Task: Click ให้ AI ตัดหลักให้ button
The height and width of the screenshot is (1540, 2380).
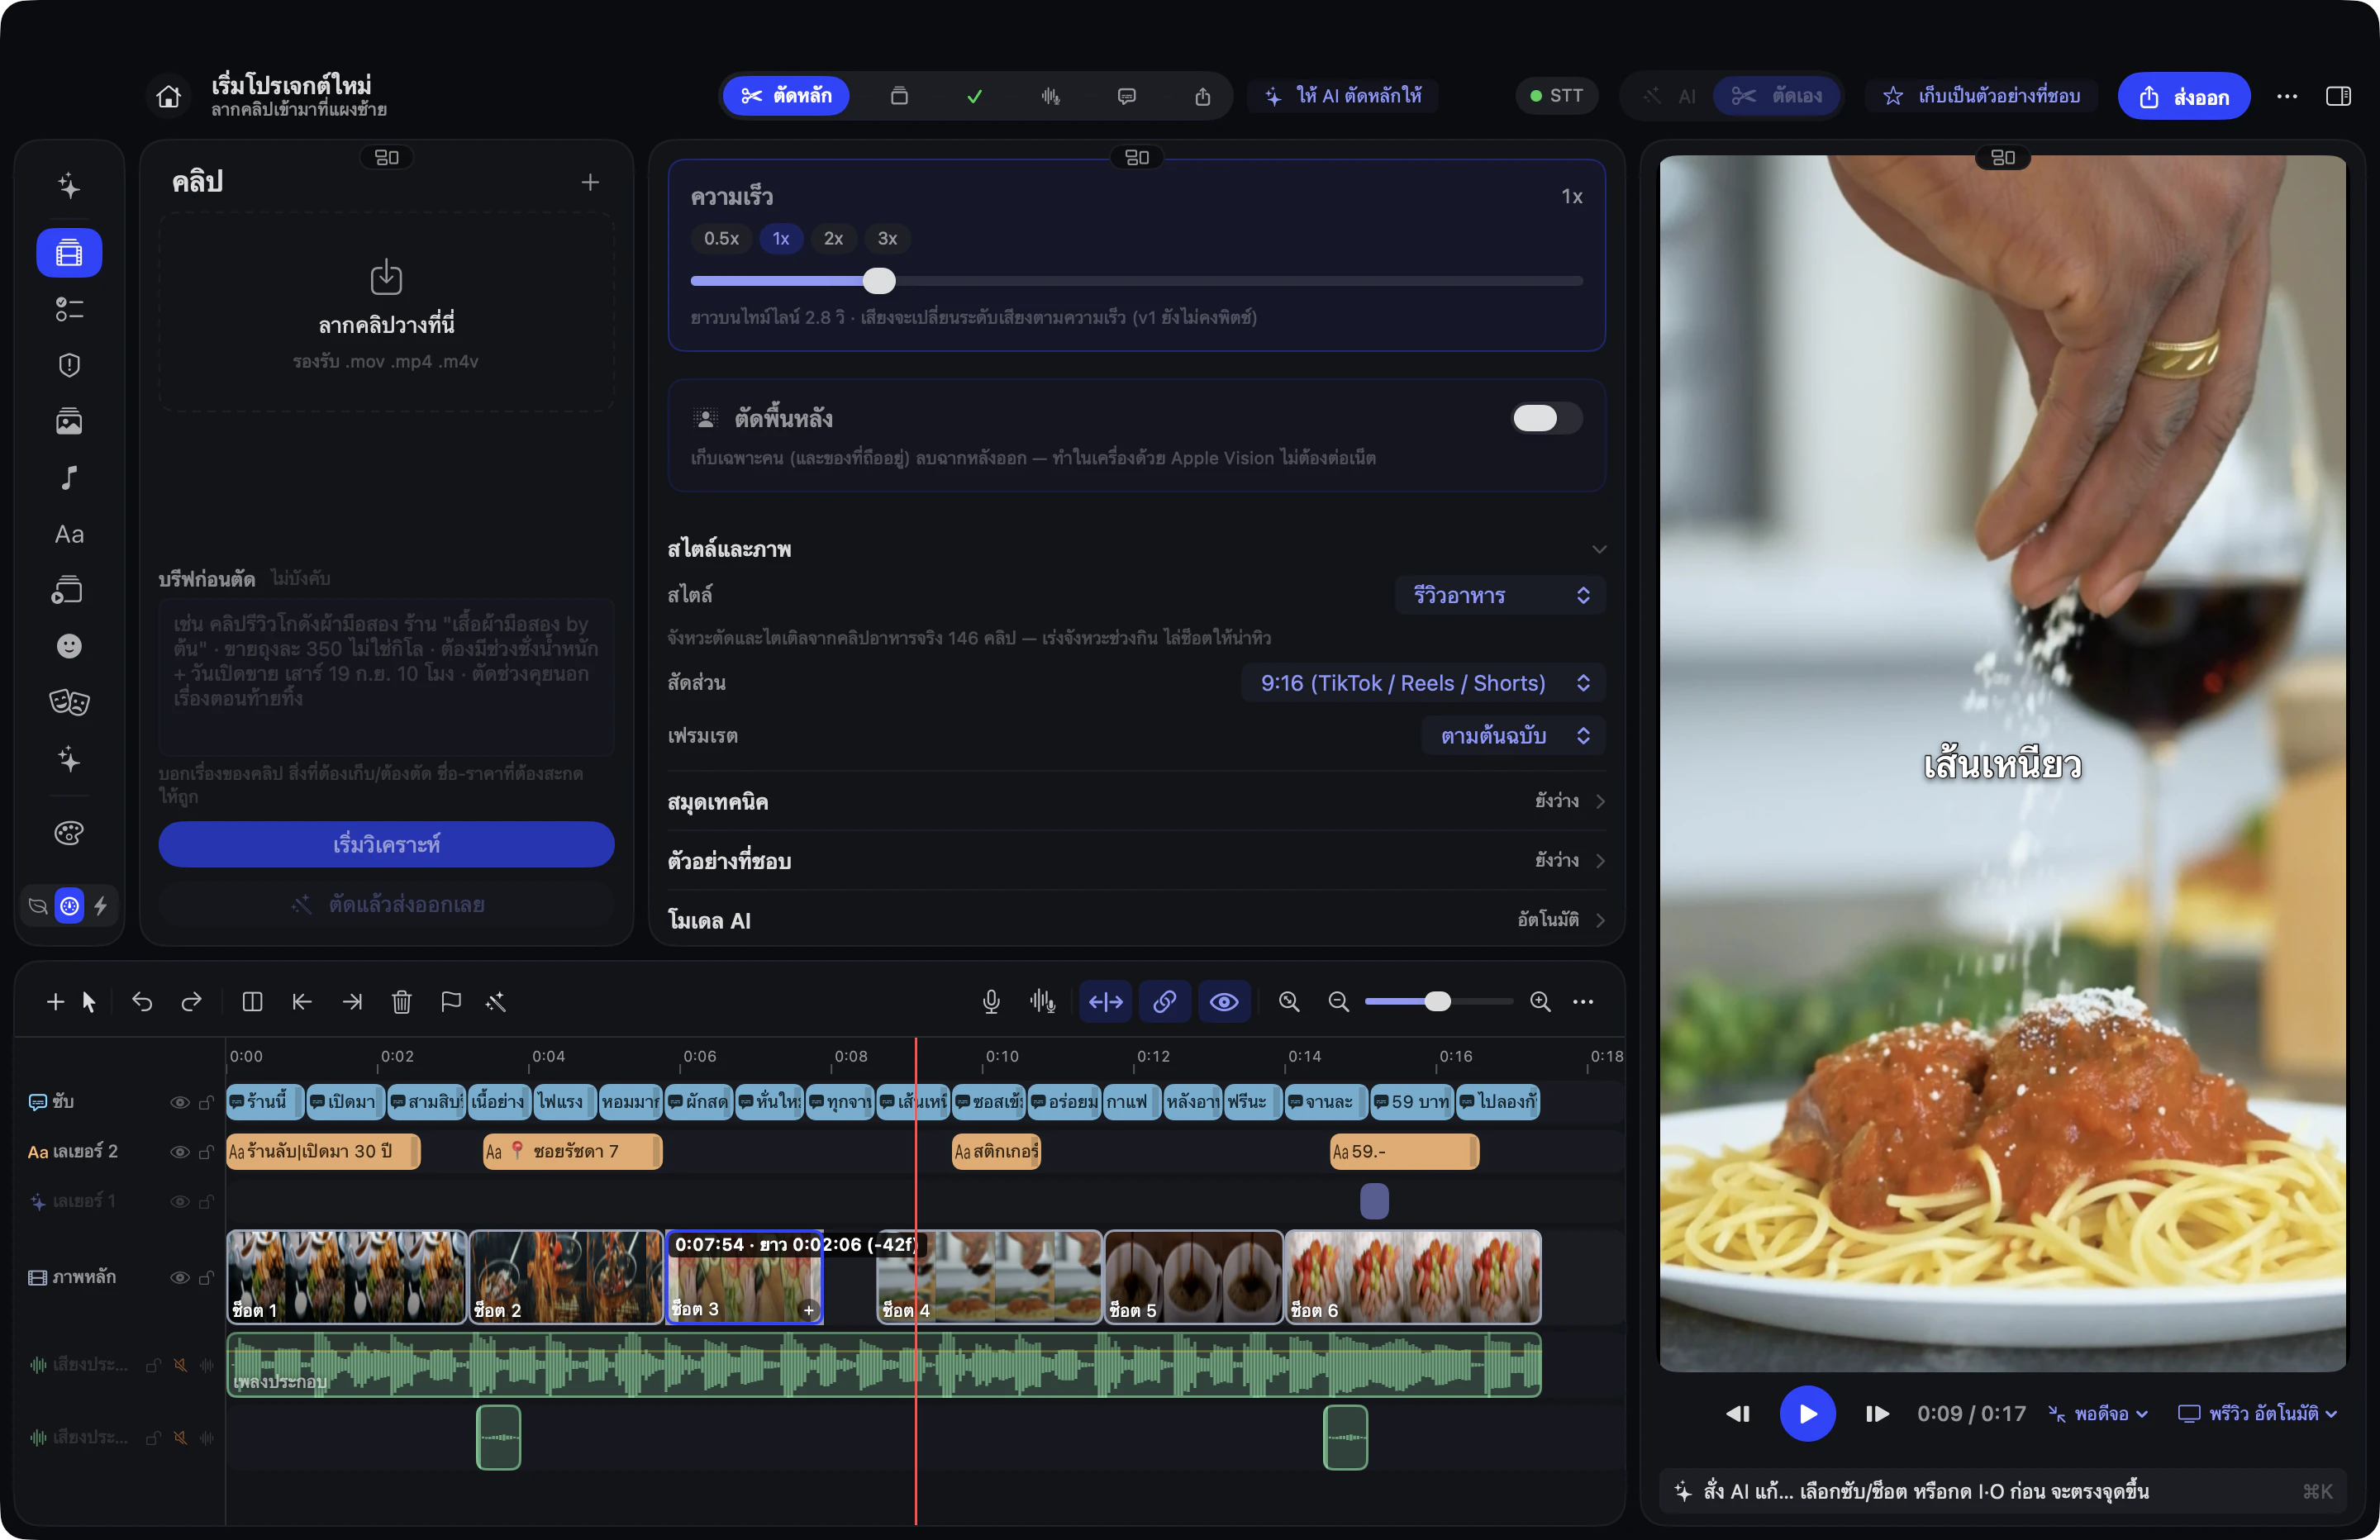Action: point(1343,96)
